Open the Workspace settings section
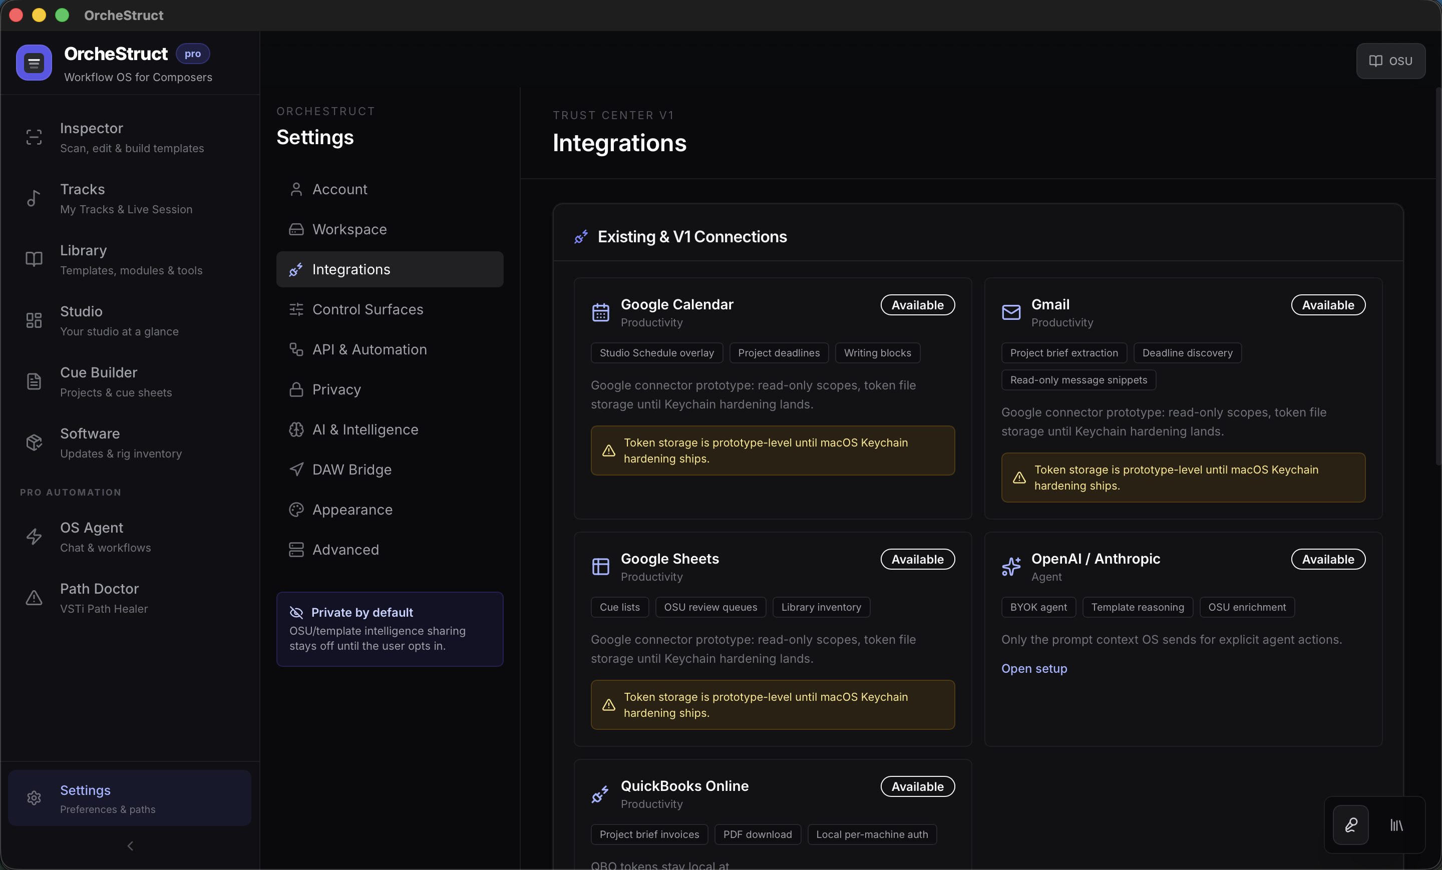 (x=390, y=229)
